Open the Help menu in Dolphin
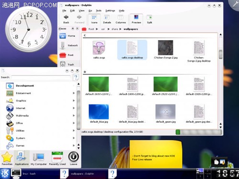The width and height of the screenshot is (239, 179). [121, 11]
